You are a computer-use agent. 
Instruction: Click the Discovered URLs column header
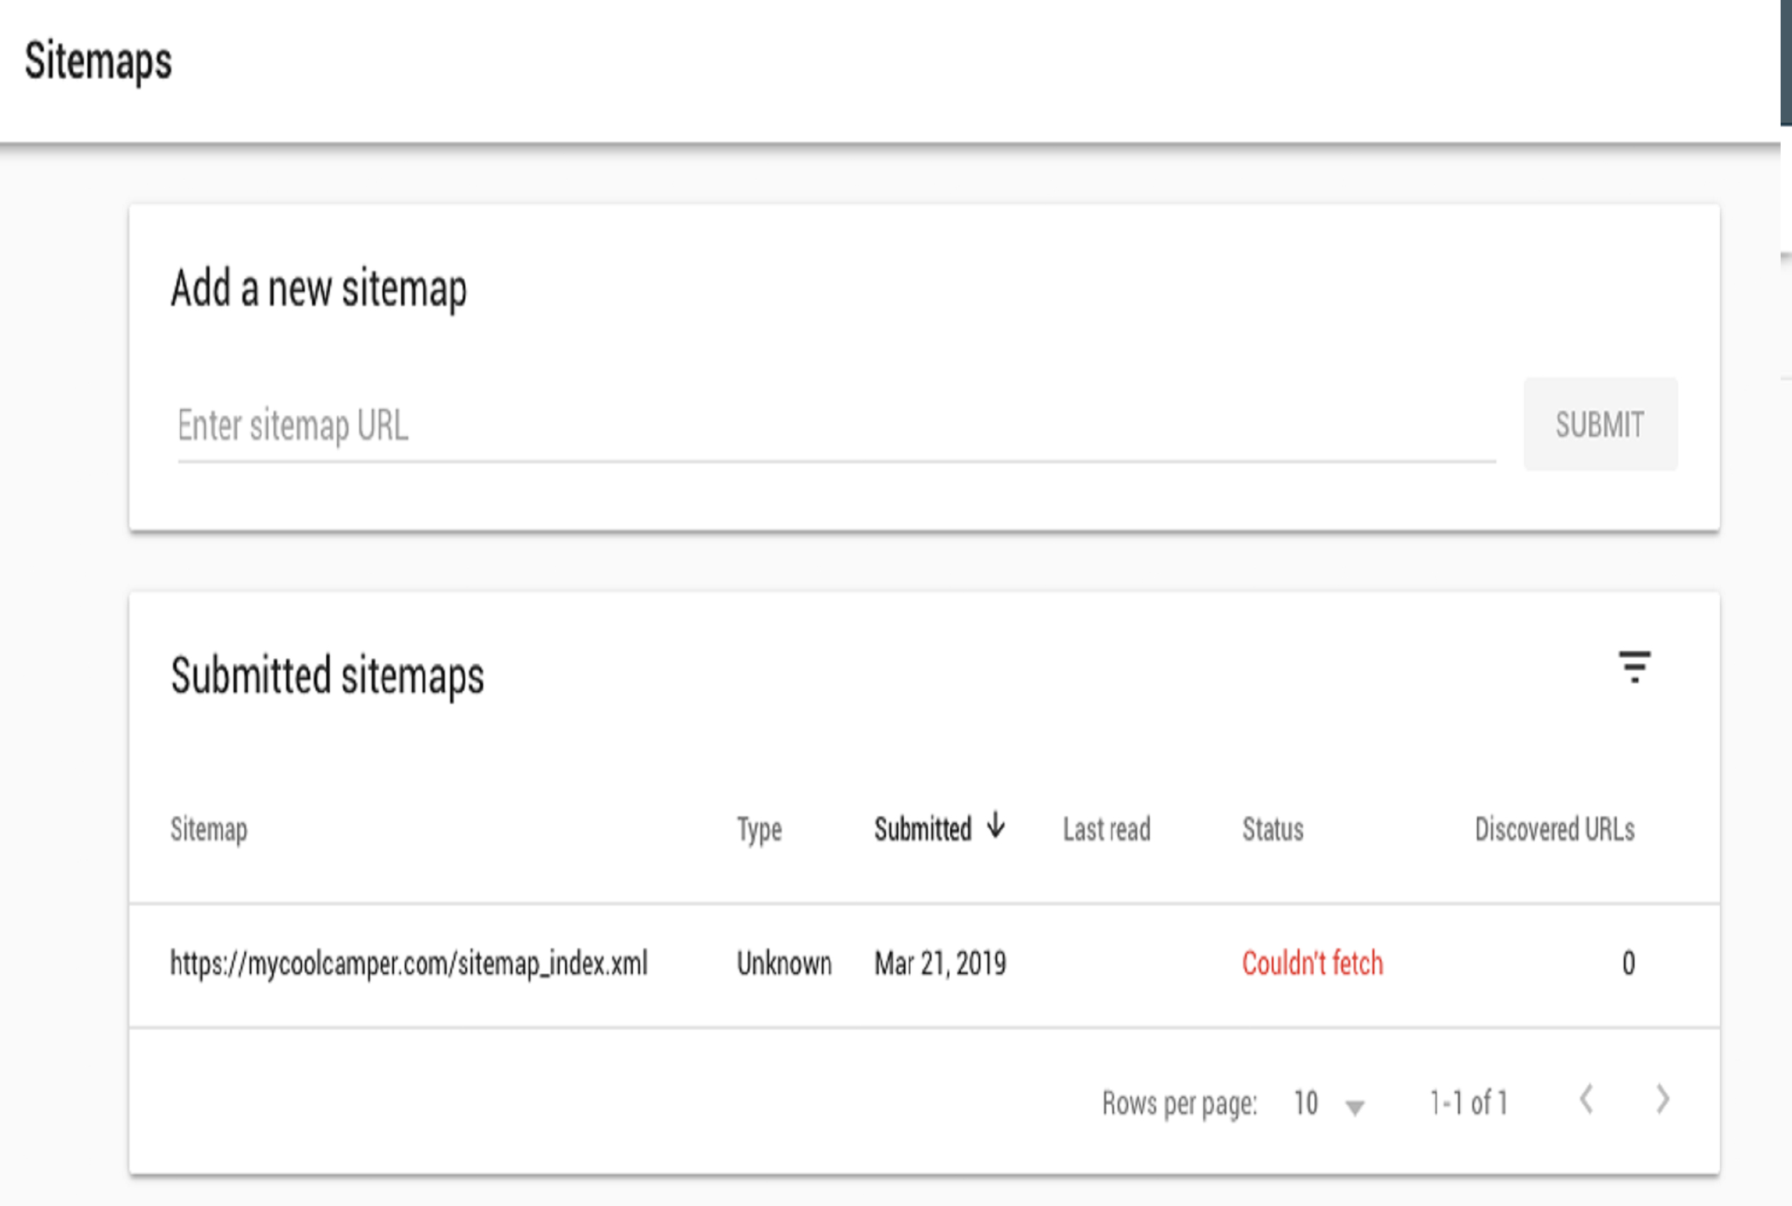1555,829
